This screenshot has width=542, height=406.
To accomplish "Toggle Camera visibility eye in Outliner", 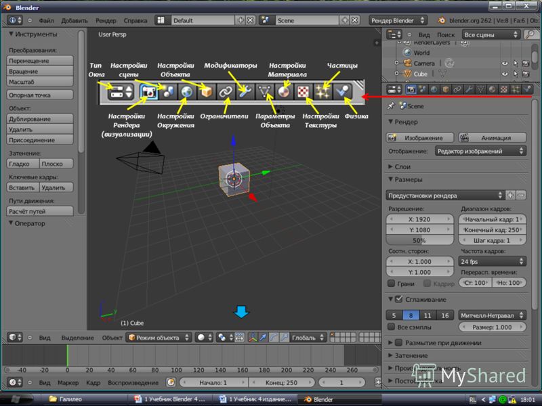I will pyautogui.click(x=505, y=63).
